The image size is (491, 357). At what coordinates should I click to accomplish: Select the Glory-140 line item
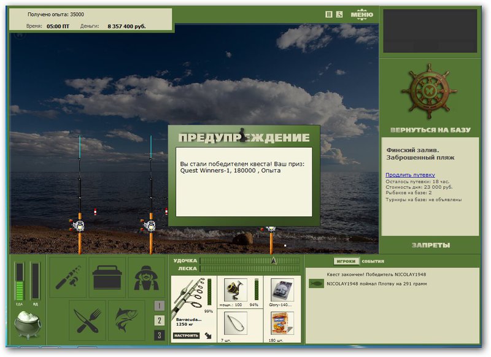coord(282,290)
